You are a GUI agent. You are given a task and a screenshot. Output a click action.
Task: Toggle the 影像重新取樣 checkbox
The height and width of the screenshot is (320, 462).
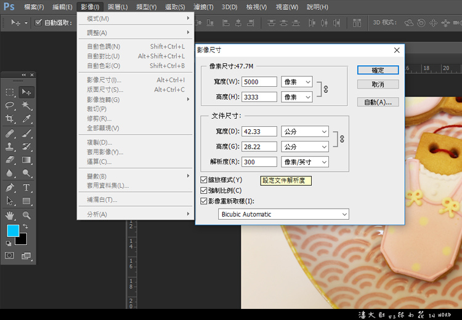point(204,201)
